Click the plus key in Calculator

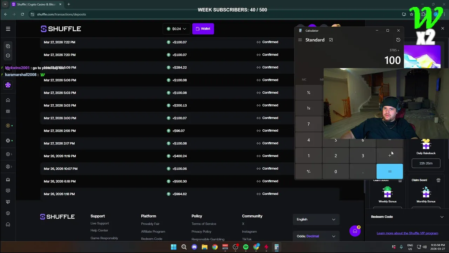tap(390, 156)
